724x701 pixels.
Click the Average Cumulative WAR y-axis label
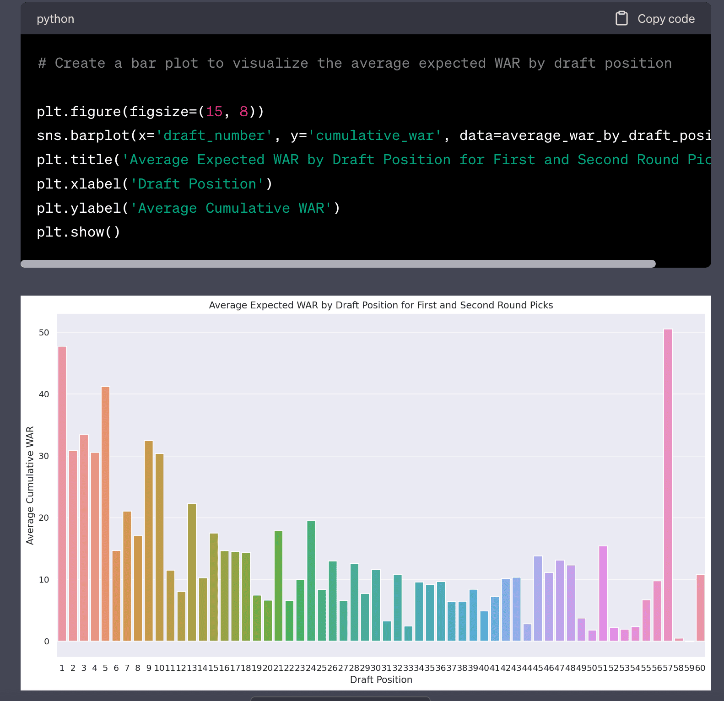tap(30, 485)
